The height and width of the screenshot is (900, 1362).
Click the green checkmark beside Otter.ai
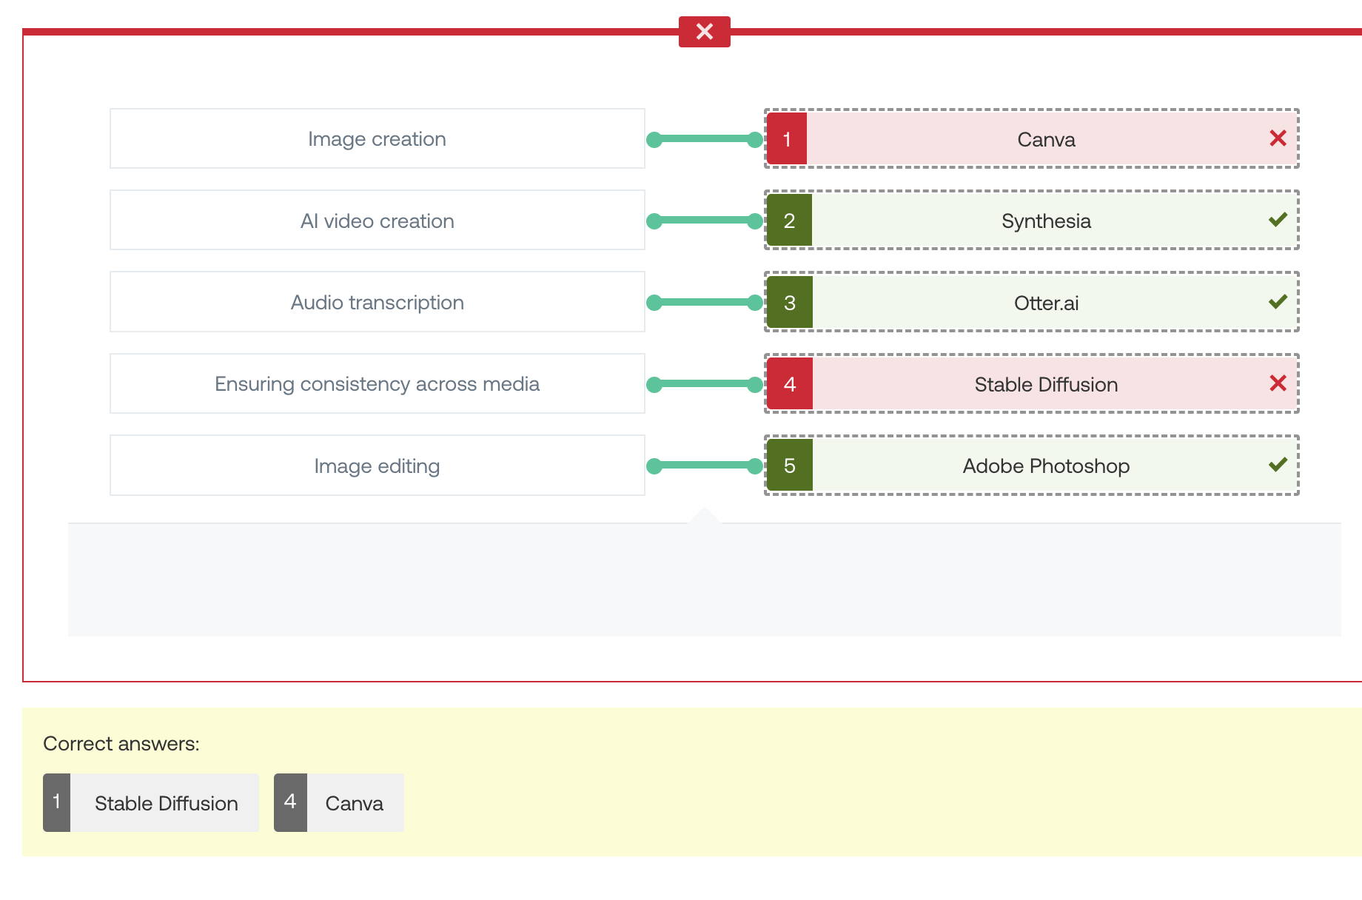click(x=1278, y=302)
